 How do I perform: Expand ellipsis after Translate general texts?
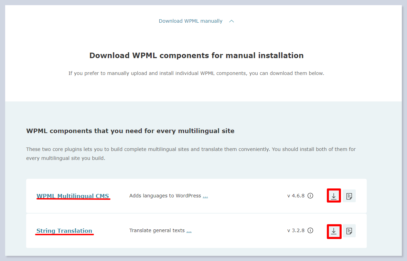tap(189, 231)
